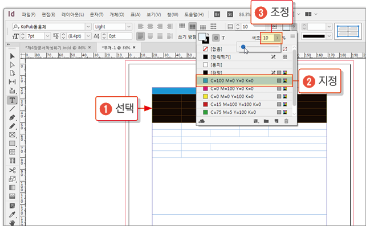366x226 pixels.
Task: Select the Rectangle shape tool
Action: point(12,143)
